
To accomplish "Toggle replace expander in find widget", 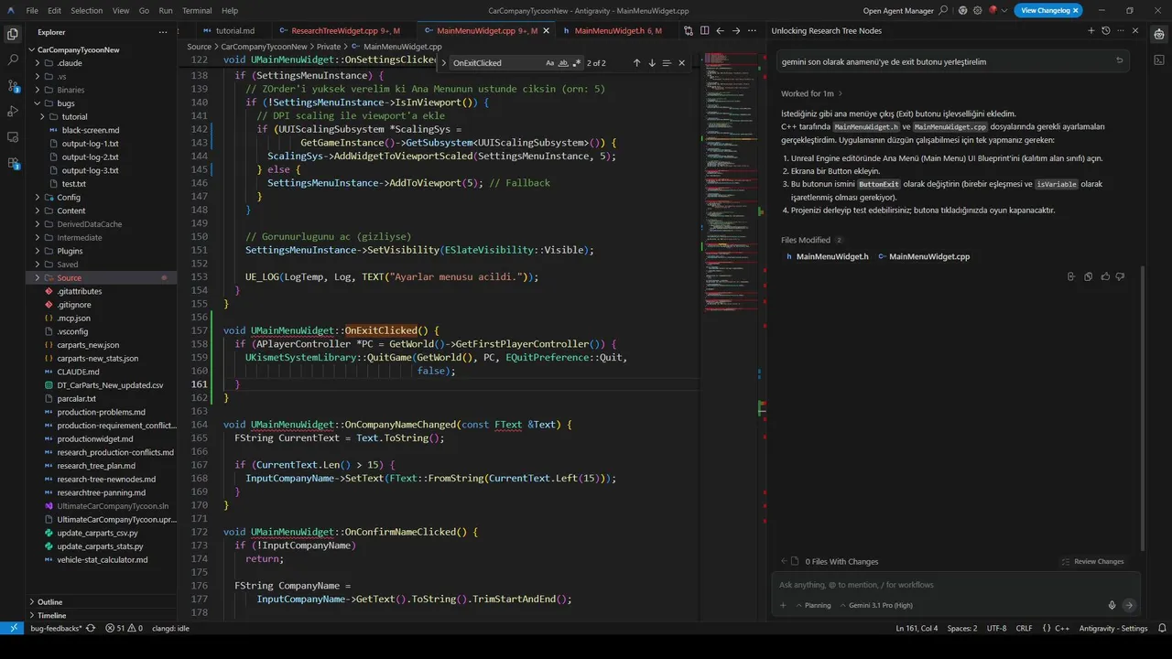I will (443, 63).
